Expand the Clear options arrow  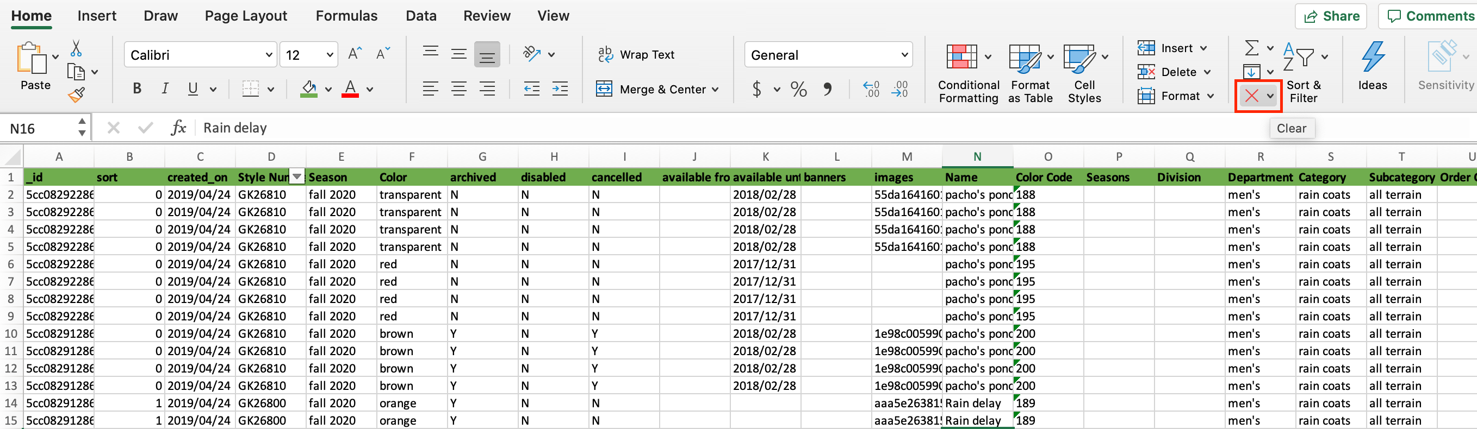pos(1270,96)
